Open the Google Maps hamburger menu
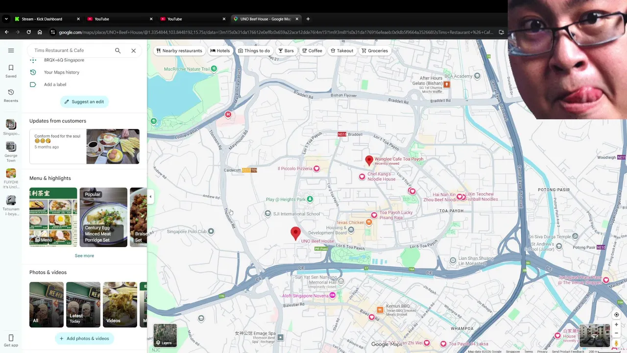The image size is (627, 353). coord(11,50)
